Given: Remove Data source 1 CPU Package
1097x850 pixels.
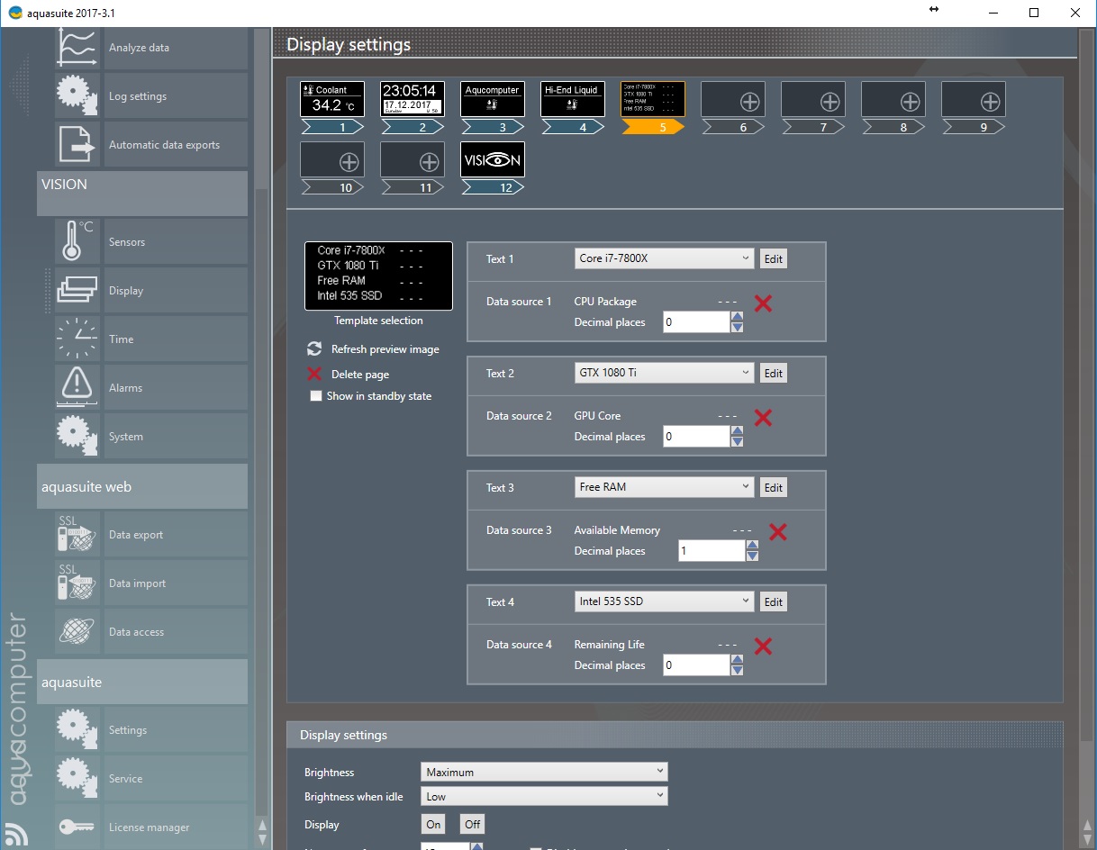Looking at the screenshot, I should [763, 303].
